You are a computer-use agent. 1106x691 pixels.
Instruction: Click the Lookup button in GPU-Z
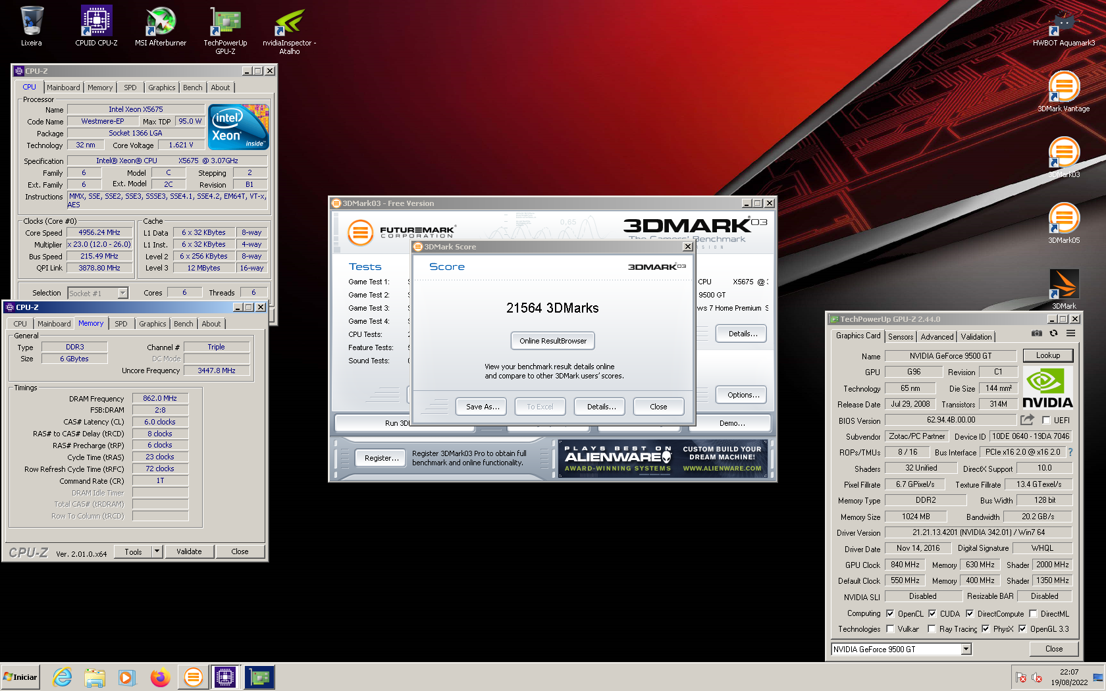click(x=1048, y=355)
